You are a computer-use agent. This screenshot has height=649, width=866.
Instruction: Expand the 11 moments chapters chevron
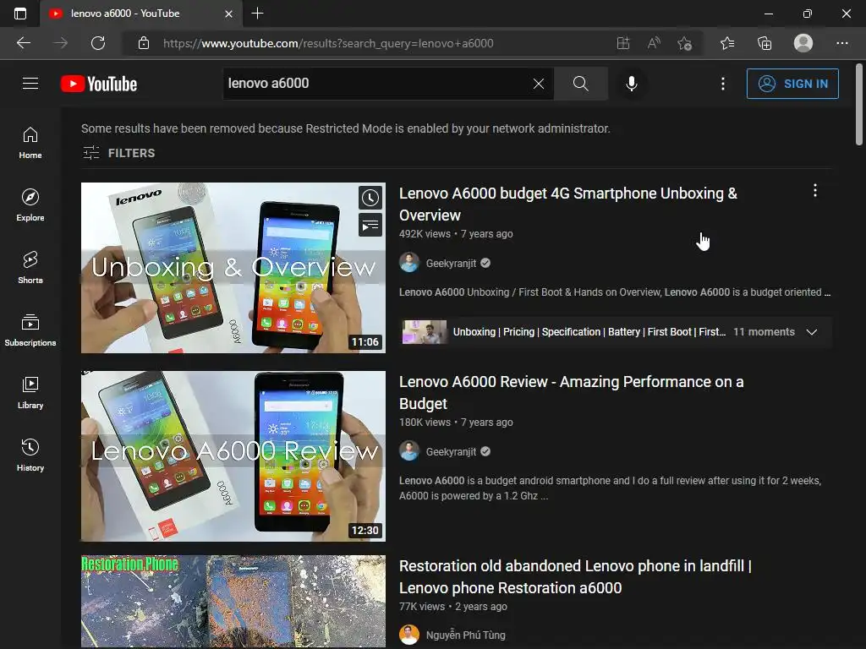(811, 332)
